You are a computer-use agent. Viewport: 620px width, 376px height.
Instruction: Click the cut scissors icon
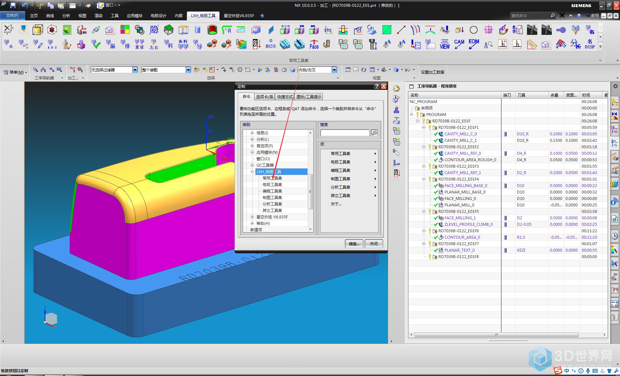tap(40, 5)
